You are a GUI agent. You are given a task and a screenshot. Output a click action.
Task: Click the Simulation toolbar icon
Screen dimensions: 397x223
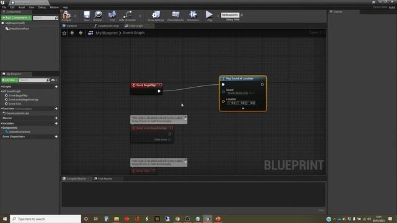click(193, 16)
